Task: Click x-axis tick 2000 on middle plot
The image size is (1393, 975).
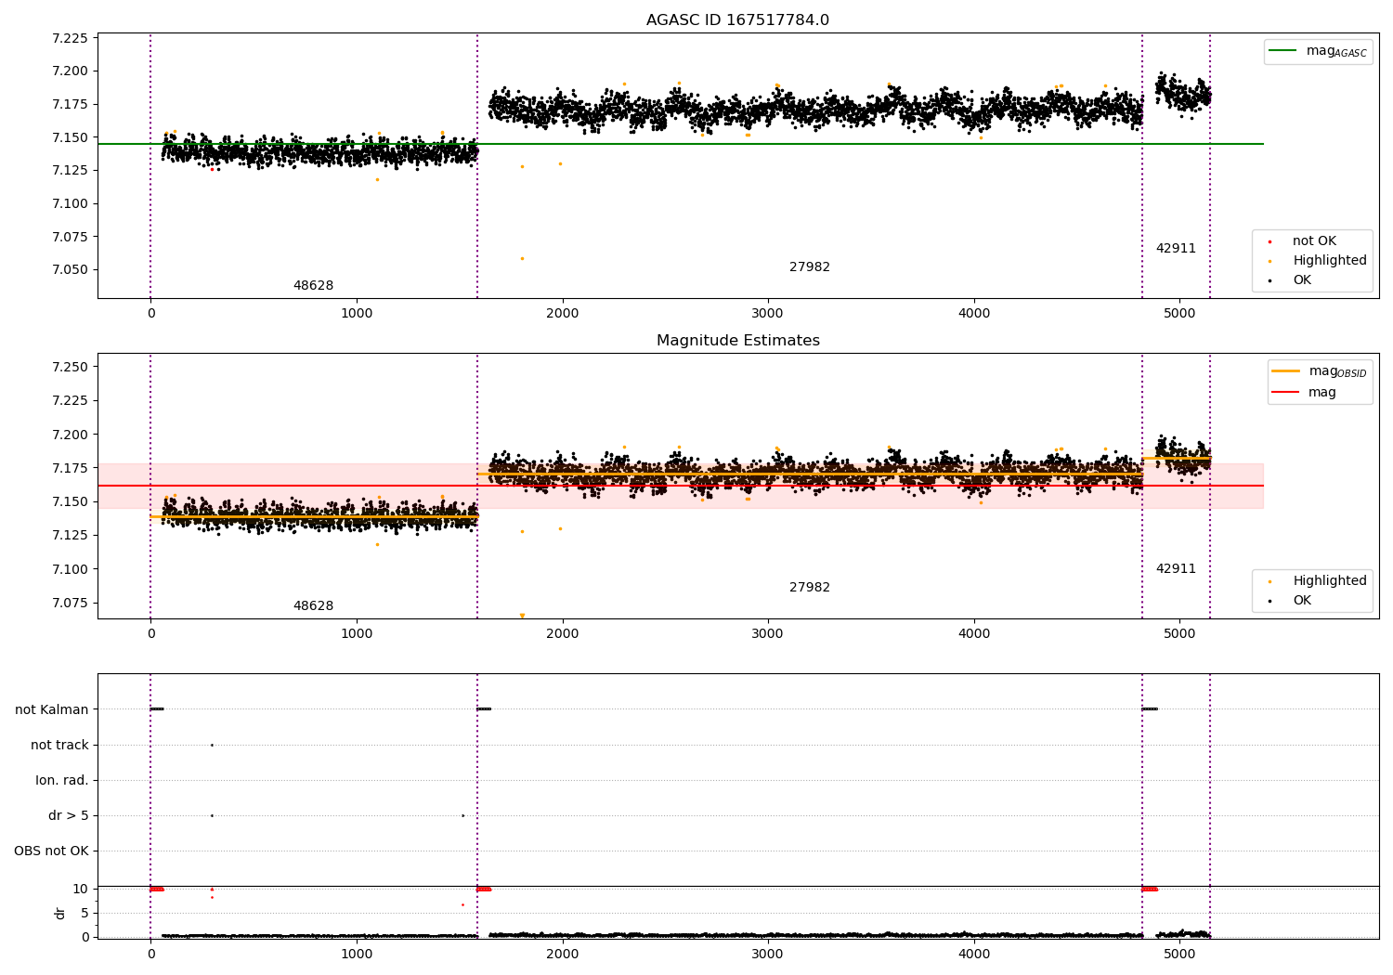Action: (x=562, y=633)
